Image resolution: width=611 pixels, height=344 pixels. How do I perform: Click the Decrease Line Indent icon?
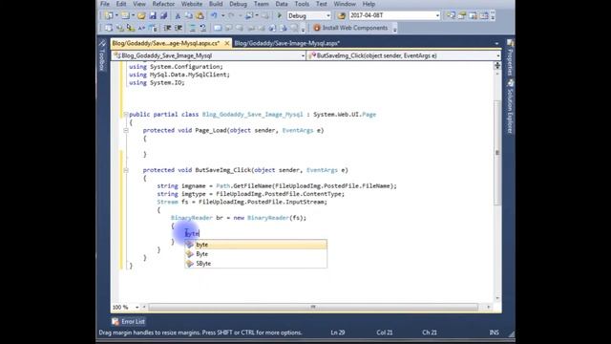click(167, 28)
